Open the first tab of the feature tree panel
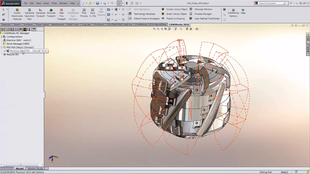310x174 pixels. [x=2, y=29]
